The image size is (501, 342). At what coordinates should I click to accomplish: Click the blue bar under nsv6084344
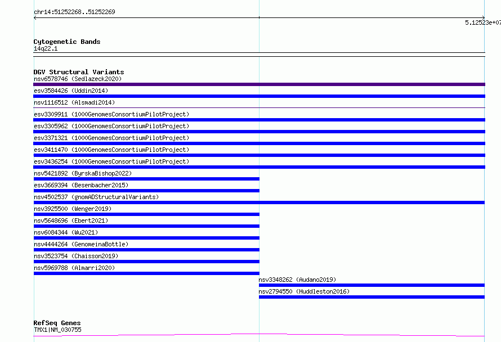pyautogui.click(x=146, y=238)
